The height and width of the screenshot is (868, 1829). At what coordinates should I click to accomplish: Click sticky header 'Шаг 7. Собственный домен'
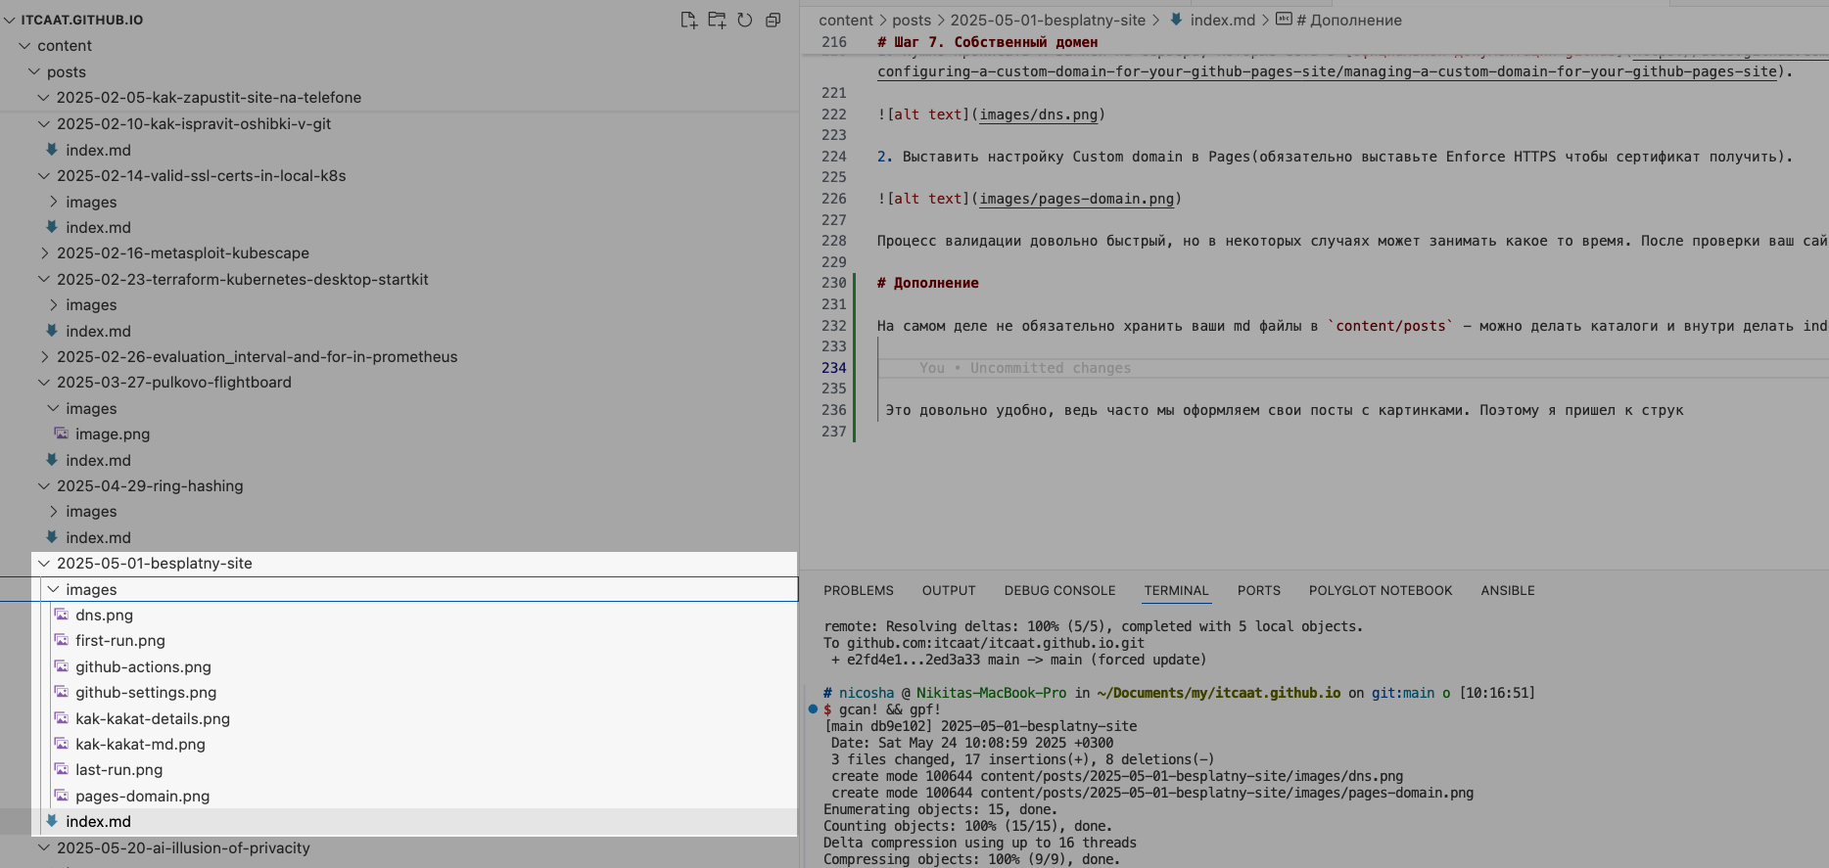pyautogui.click(x=987, y=42)
